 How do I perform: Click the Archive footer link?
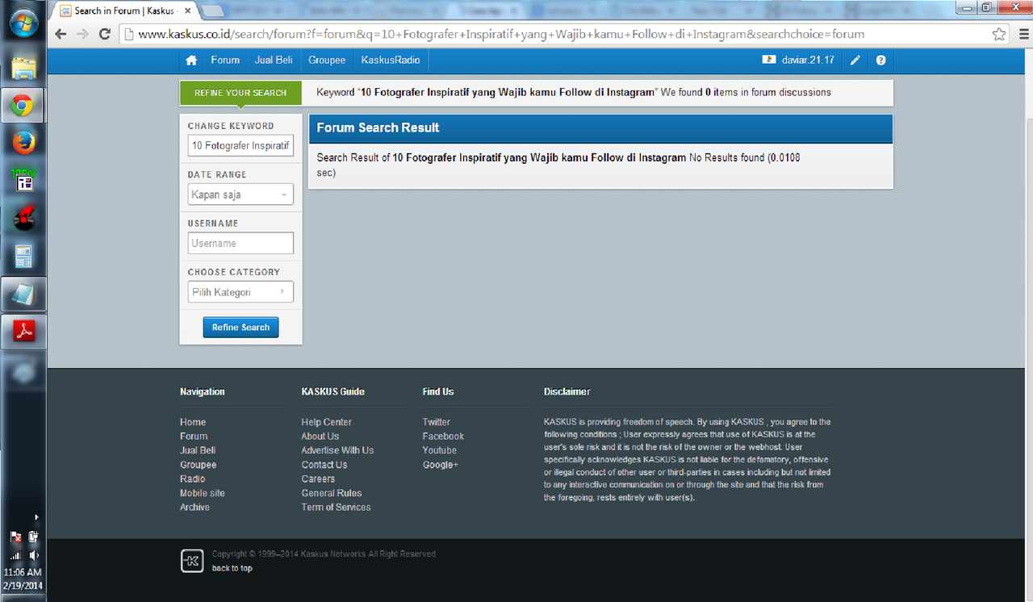click(194, 508)
